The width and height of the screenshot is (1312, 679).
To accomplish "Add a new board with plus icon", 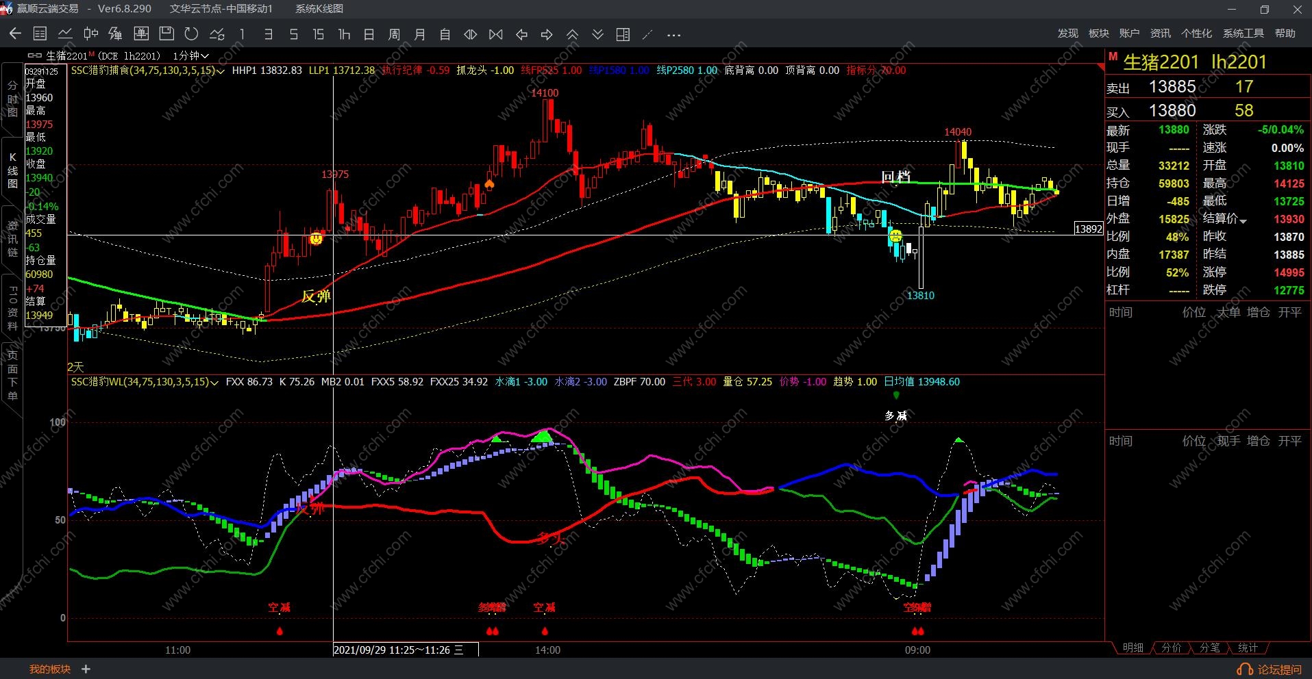I will tap(86, 669).
